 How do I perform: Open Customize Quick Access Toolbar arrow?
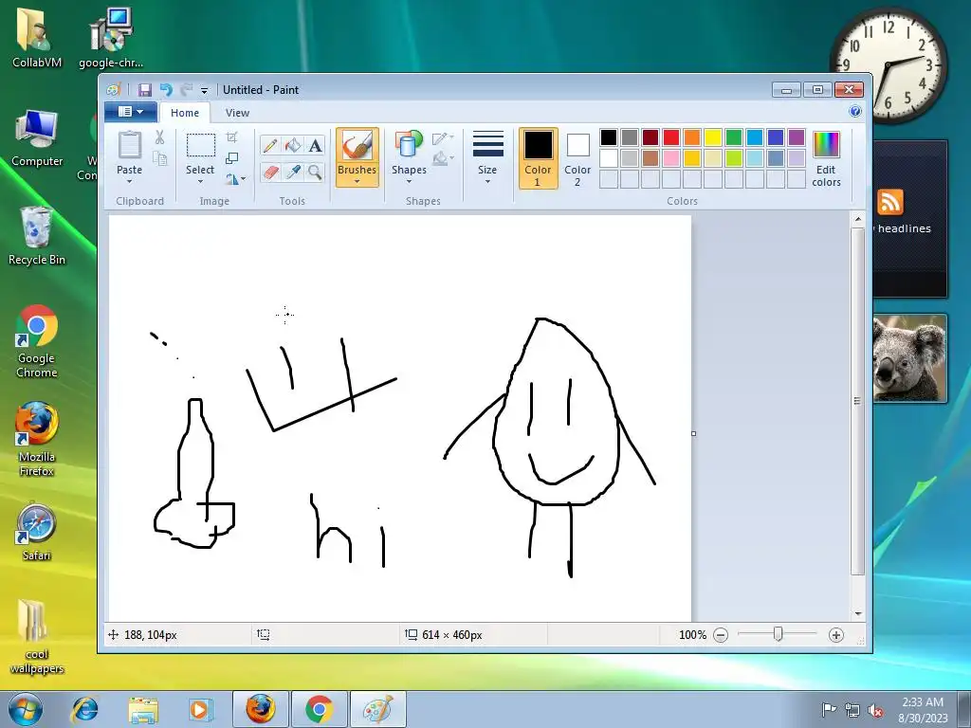[205, 91]
